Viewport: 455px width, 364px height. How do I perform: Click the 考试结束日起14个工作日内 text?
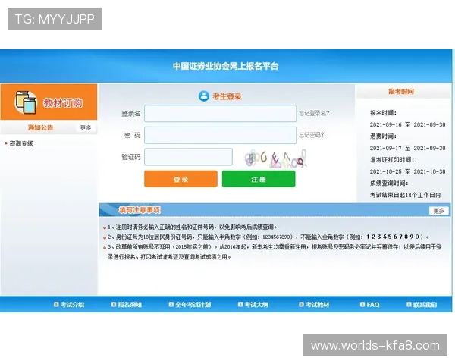[405, 195]
